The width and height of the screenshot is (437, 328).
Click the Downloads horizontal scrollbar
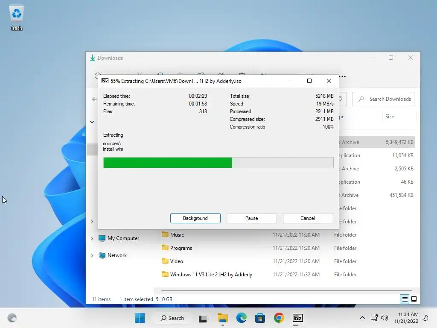[x=286, y=290]
